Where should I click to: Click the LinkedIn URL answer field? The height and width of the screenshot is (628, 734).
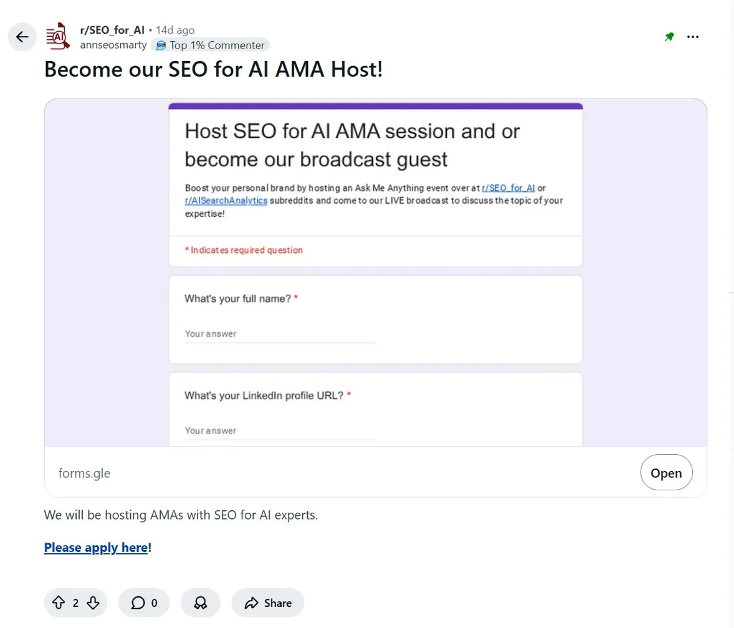pyautogui.click(x=279, y=431)
